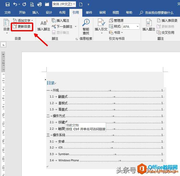180x176 pixels.
Task: Click TOC entry 1.3 滑盖式
Action: click(107, 109)
